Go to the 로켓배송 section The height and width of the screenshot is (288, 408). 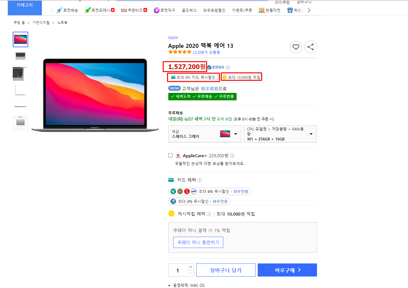pos(67,10)
